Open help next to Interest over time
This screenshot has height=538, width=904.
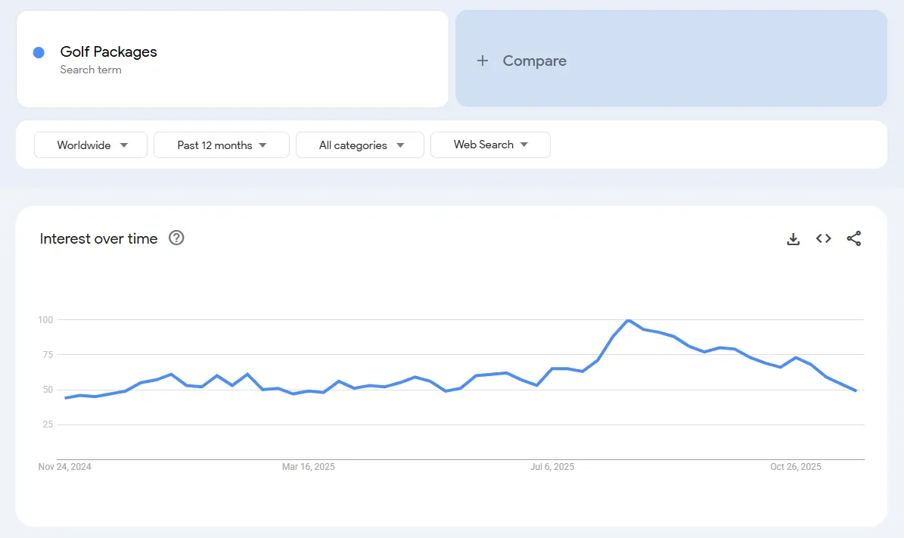pos(176,238)
